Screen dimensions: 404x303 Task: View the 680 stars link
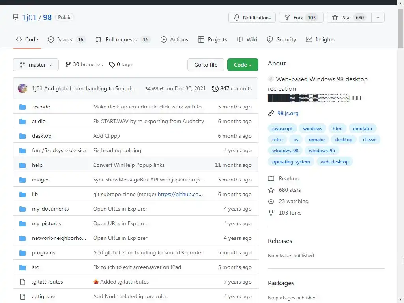coord(284,190)
